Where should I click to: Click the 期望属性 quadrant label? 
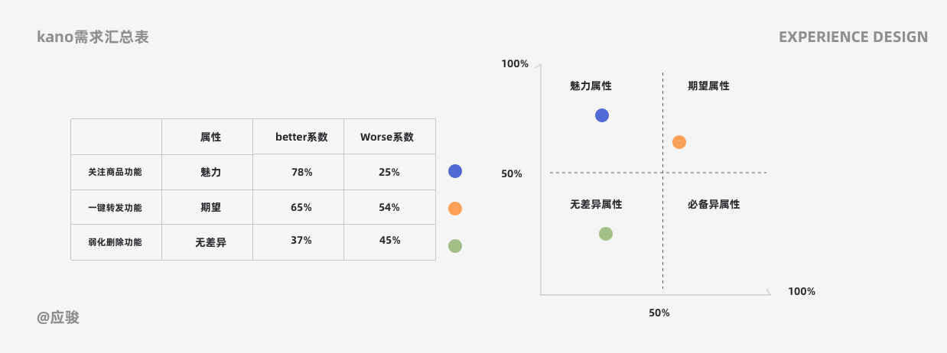(708, 86)
